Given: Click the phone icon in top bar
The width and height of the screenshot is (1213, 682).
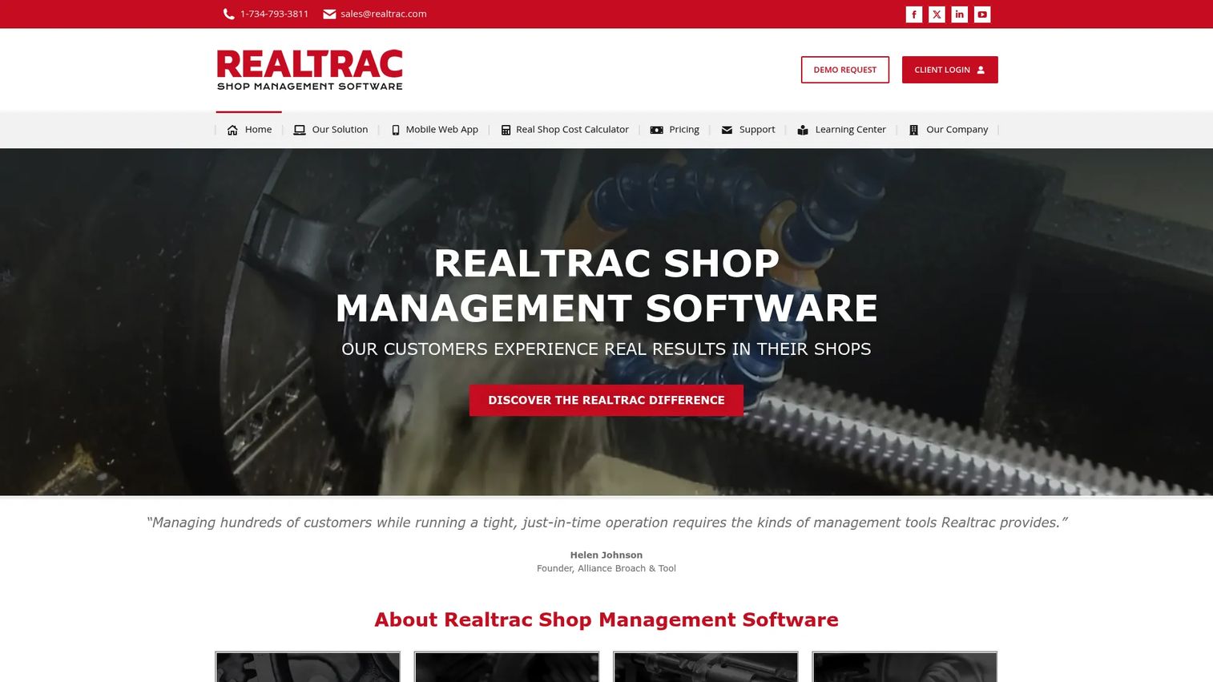Looking at the screenshot, I should (x=228, y=14).
